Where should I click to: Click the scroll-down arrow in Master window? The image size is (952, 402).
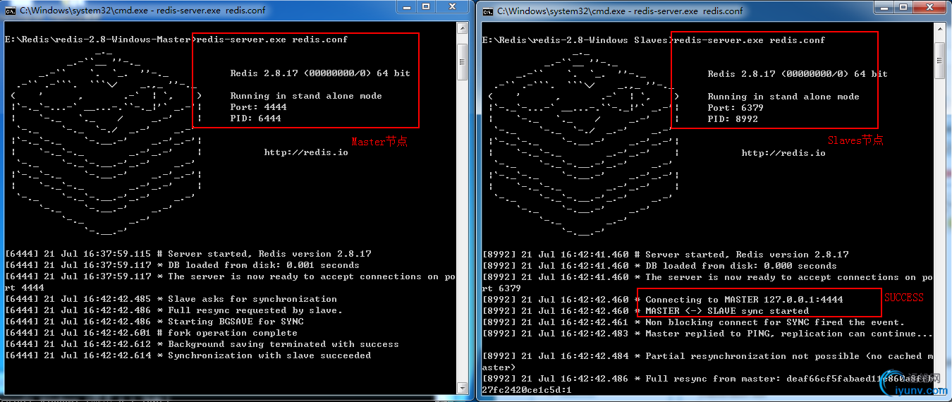click(x=463, y=387)
